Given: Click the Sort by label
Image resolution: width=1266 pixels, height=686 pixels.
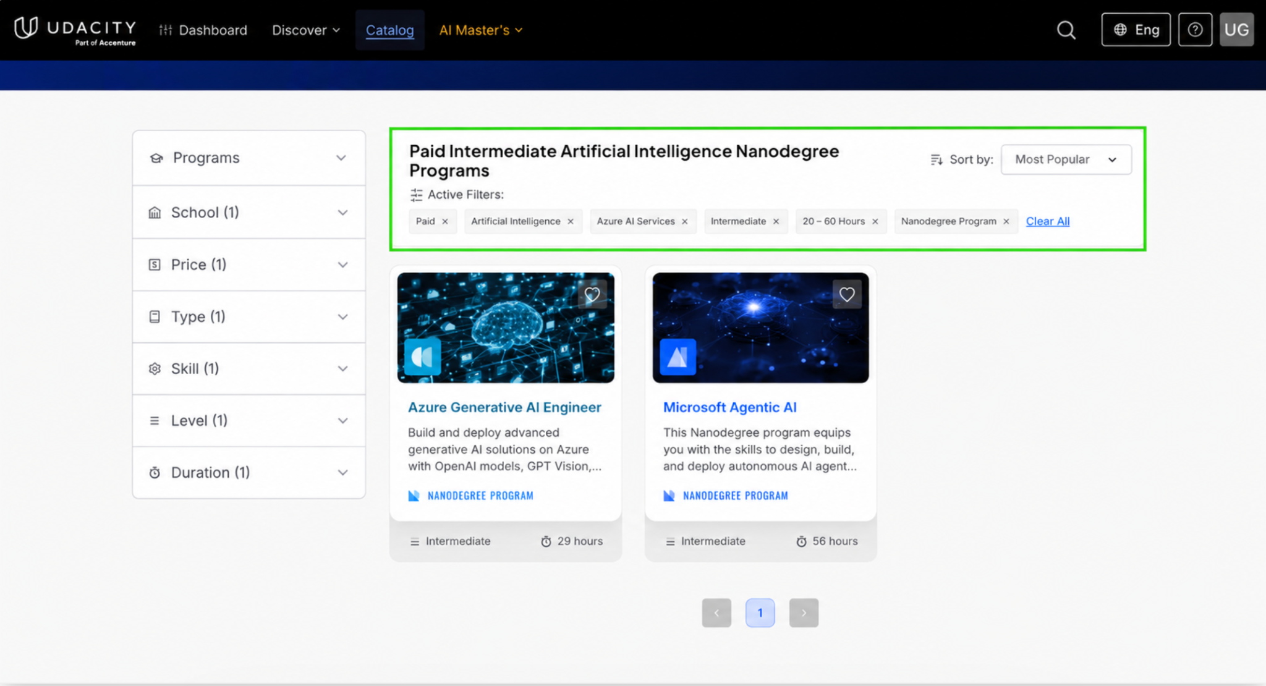Looking at the screenshot, I should click(971, 159).
